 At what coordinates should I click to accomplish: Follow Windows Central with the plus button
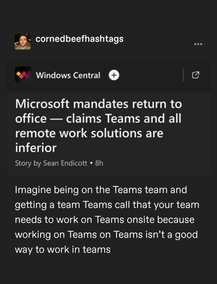tap(114, 75)
